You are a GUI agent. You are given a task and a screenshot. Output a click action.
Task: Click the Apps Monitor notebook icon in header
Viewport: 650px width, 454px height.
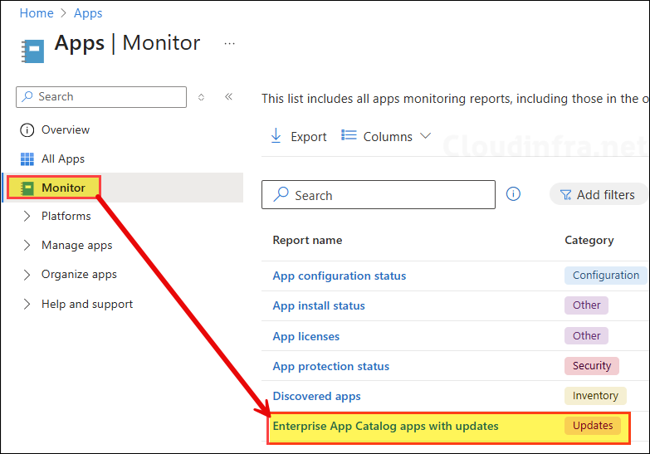(32, 49)
